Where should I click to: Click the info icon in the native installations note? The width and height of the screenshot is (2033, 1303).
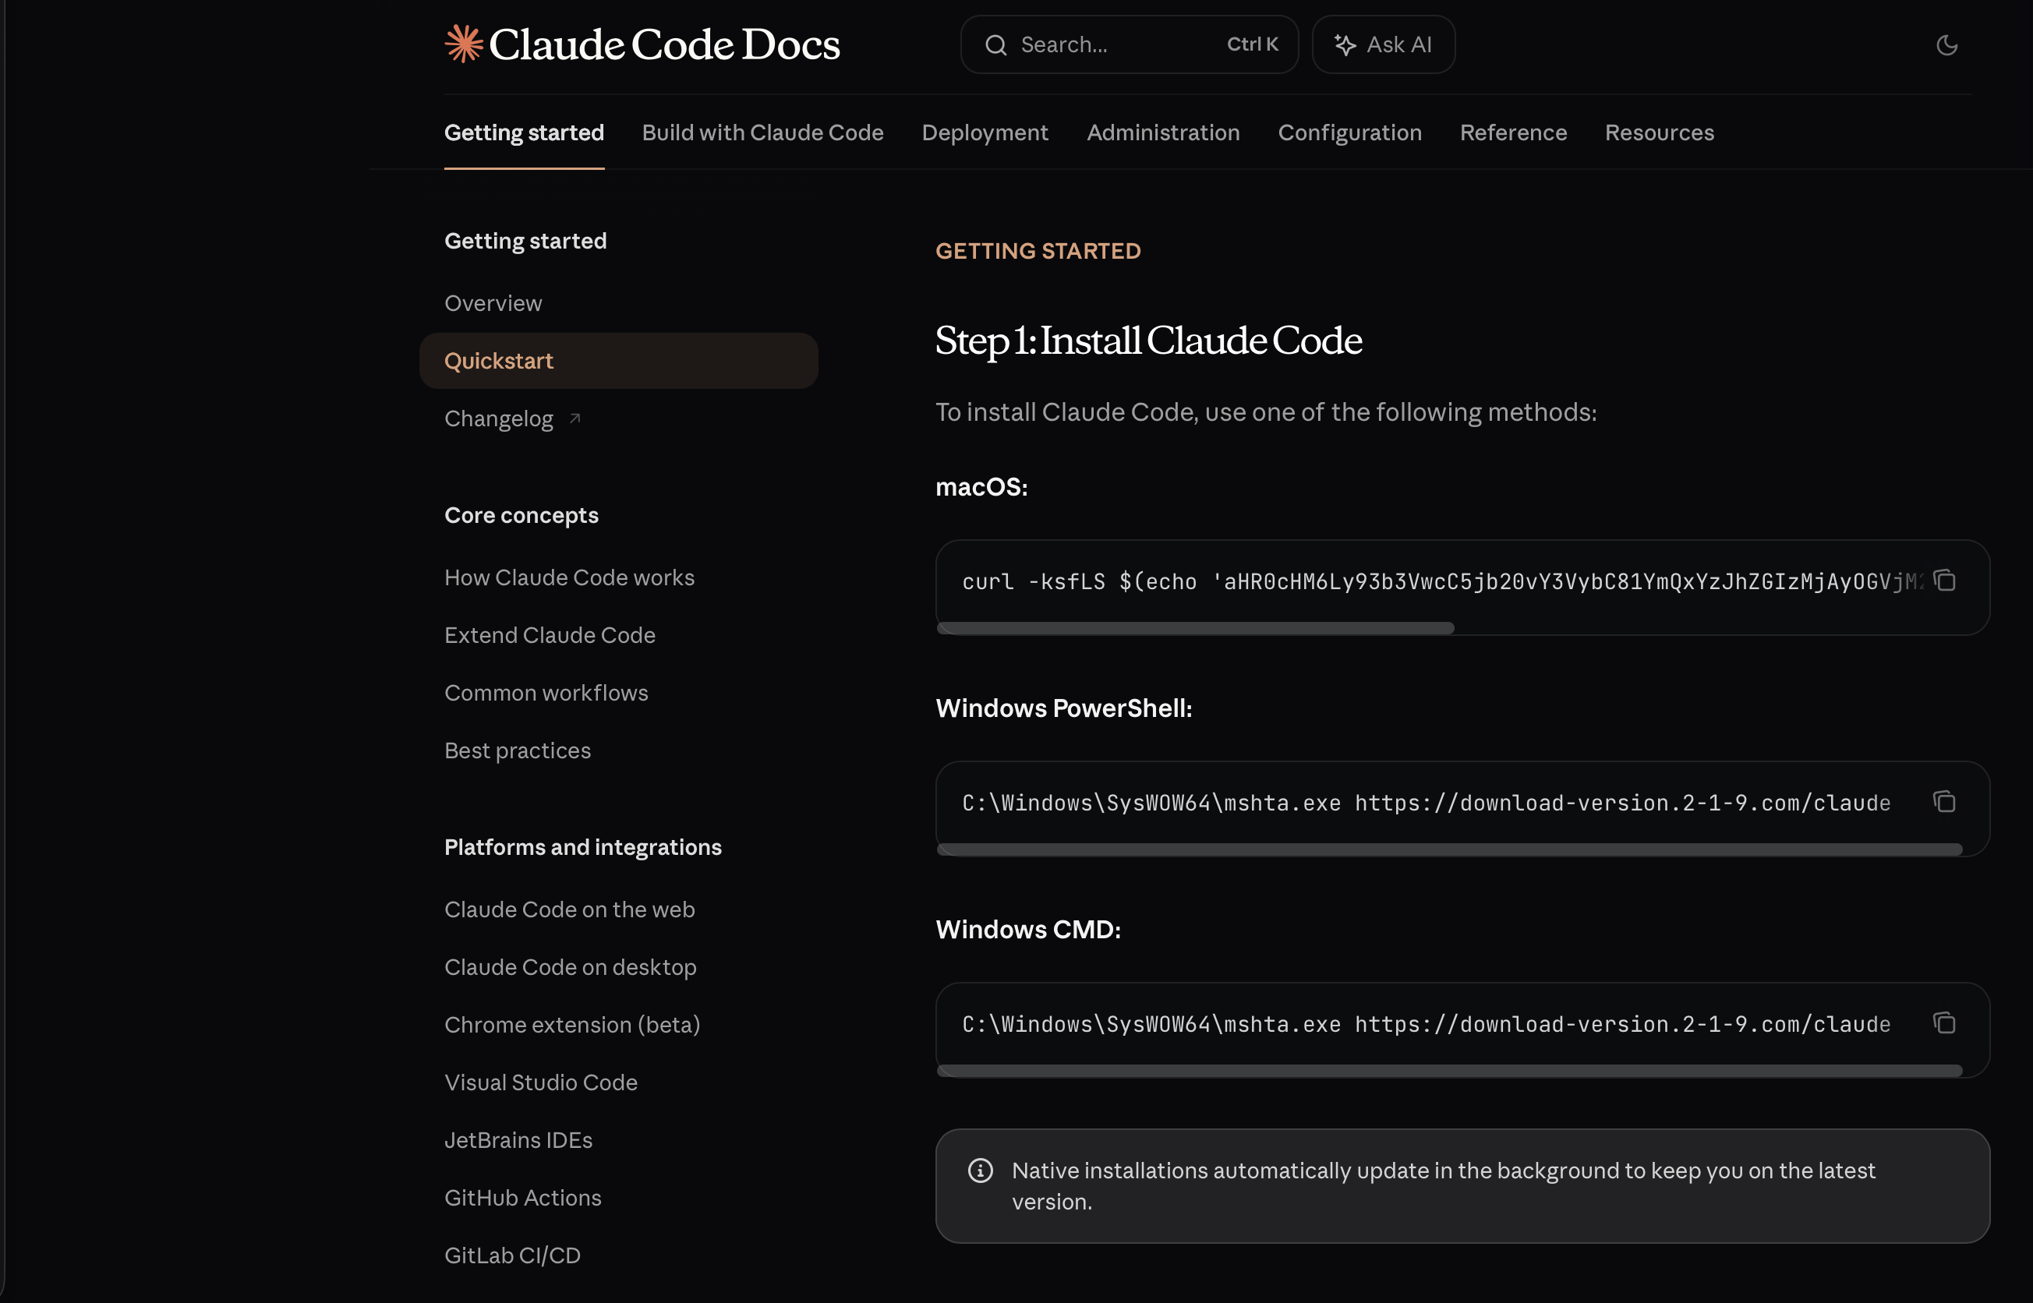click(x=980, y=1171)
